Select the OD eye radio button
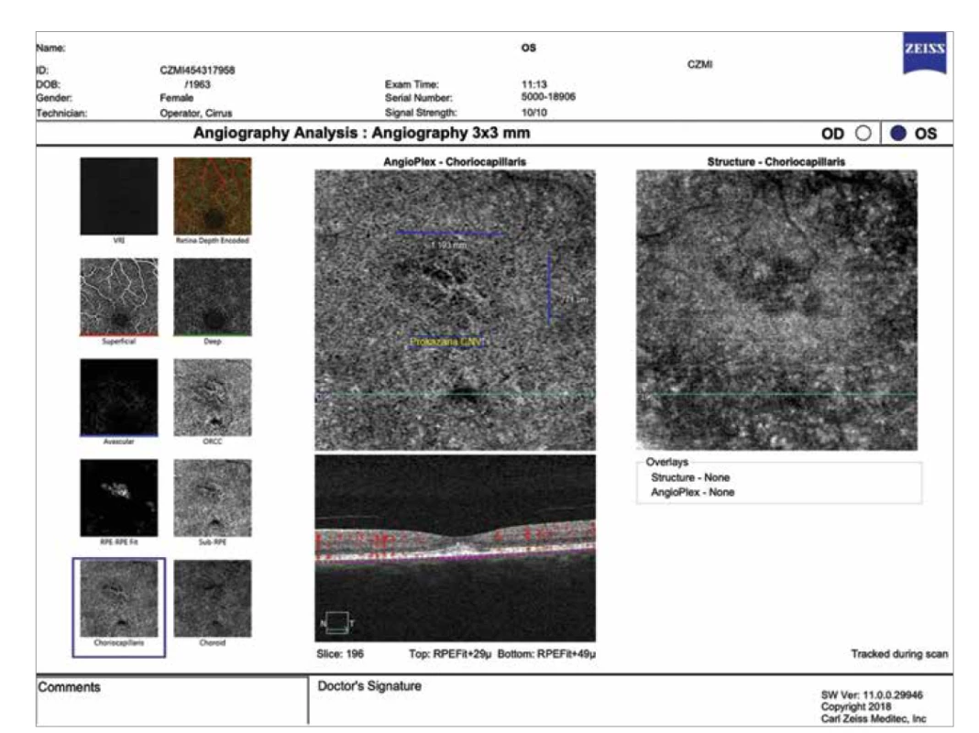This screenshot has height=733, width=979. coord(863,133)
